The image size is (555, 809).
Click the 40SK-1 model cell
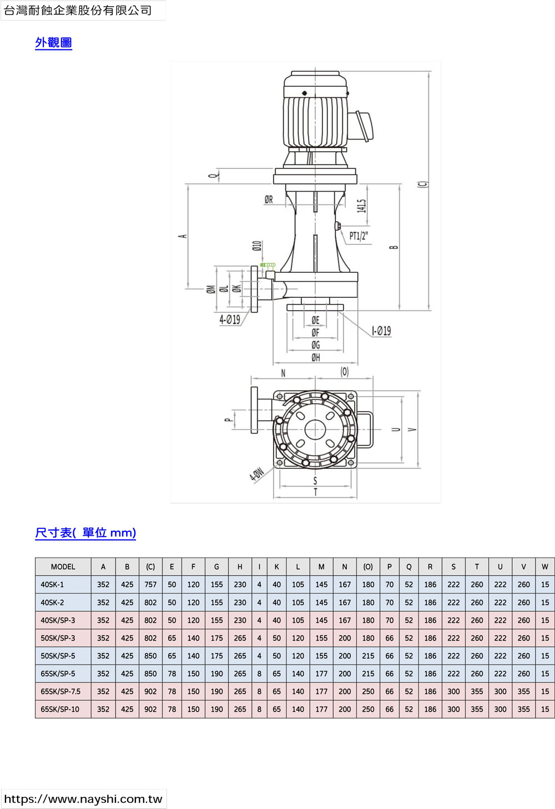point(52,585)
